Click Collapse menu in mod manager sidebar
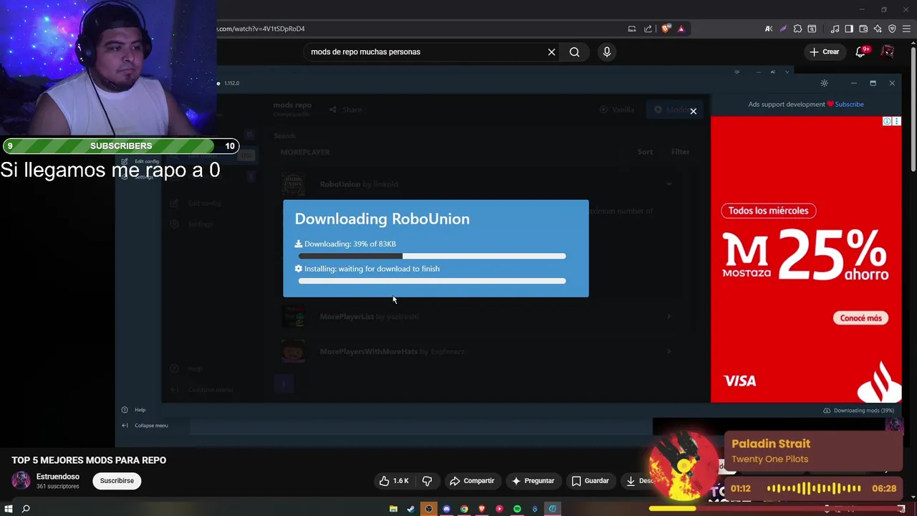Screen dimensions: 917x516 point(145,426)
